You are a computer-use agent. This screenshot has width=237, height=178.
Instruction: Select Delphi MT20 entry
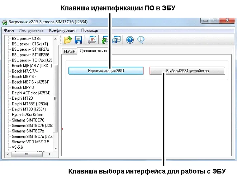(22, 98)
